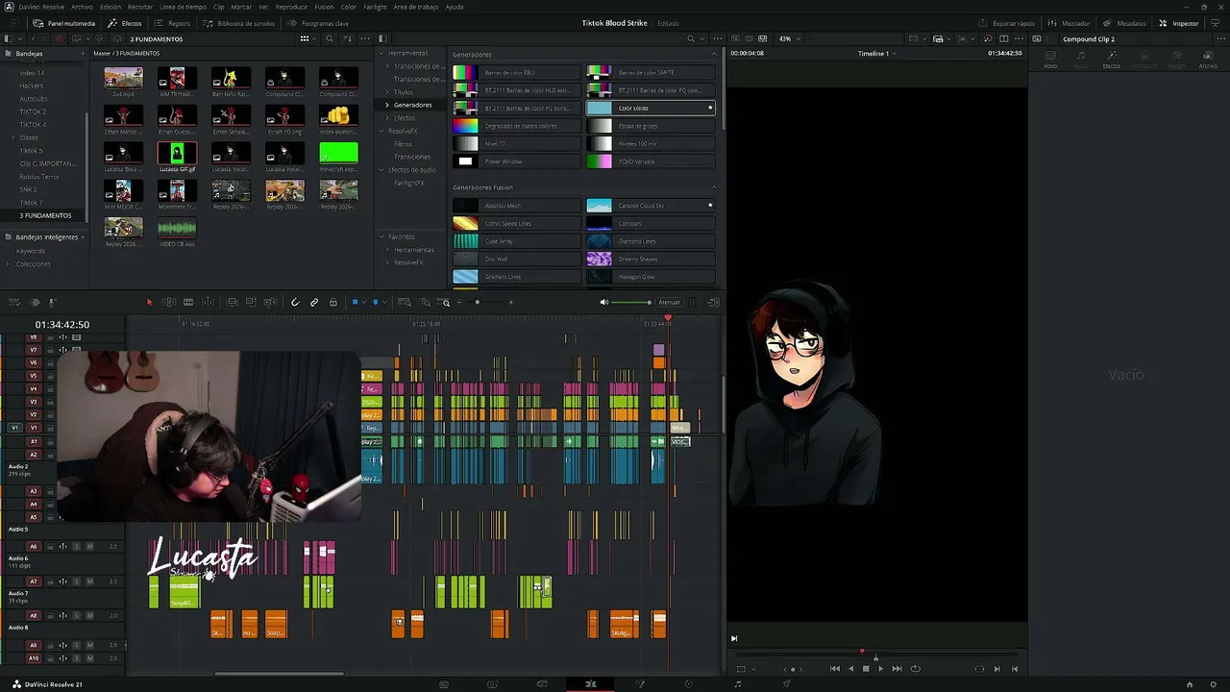Toggle loop playback in viewer
The width and height of the screenshot is (1230, 692).
(915, 669)
